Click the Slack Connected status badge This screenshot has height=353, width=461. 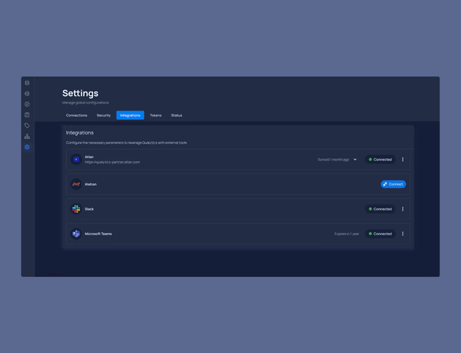pos(380,209)
